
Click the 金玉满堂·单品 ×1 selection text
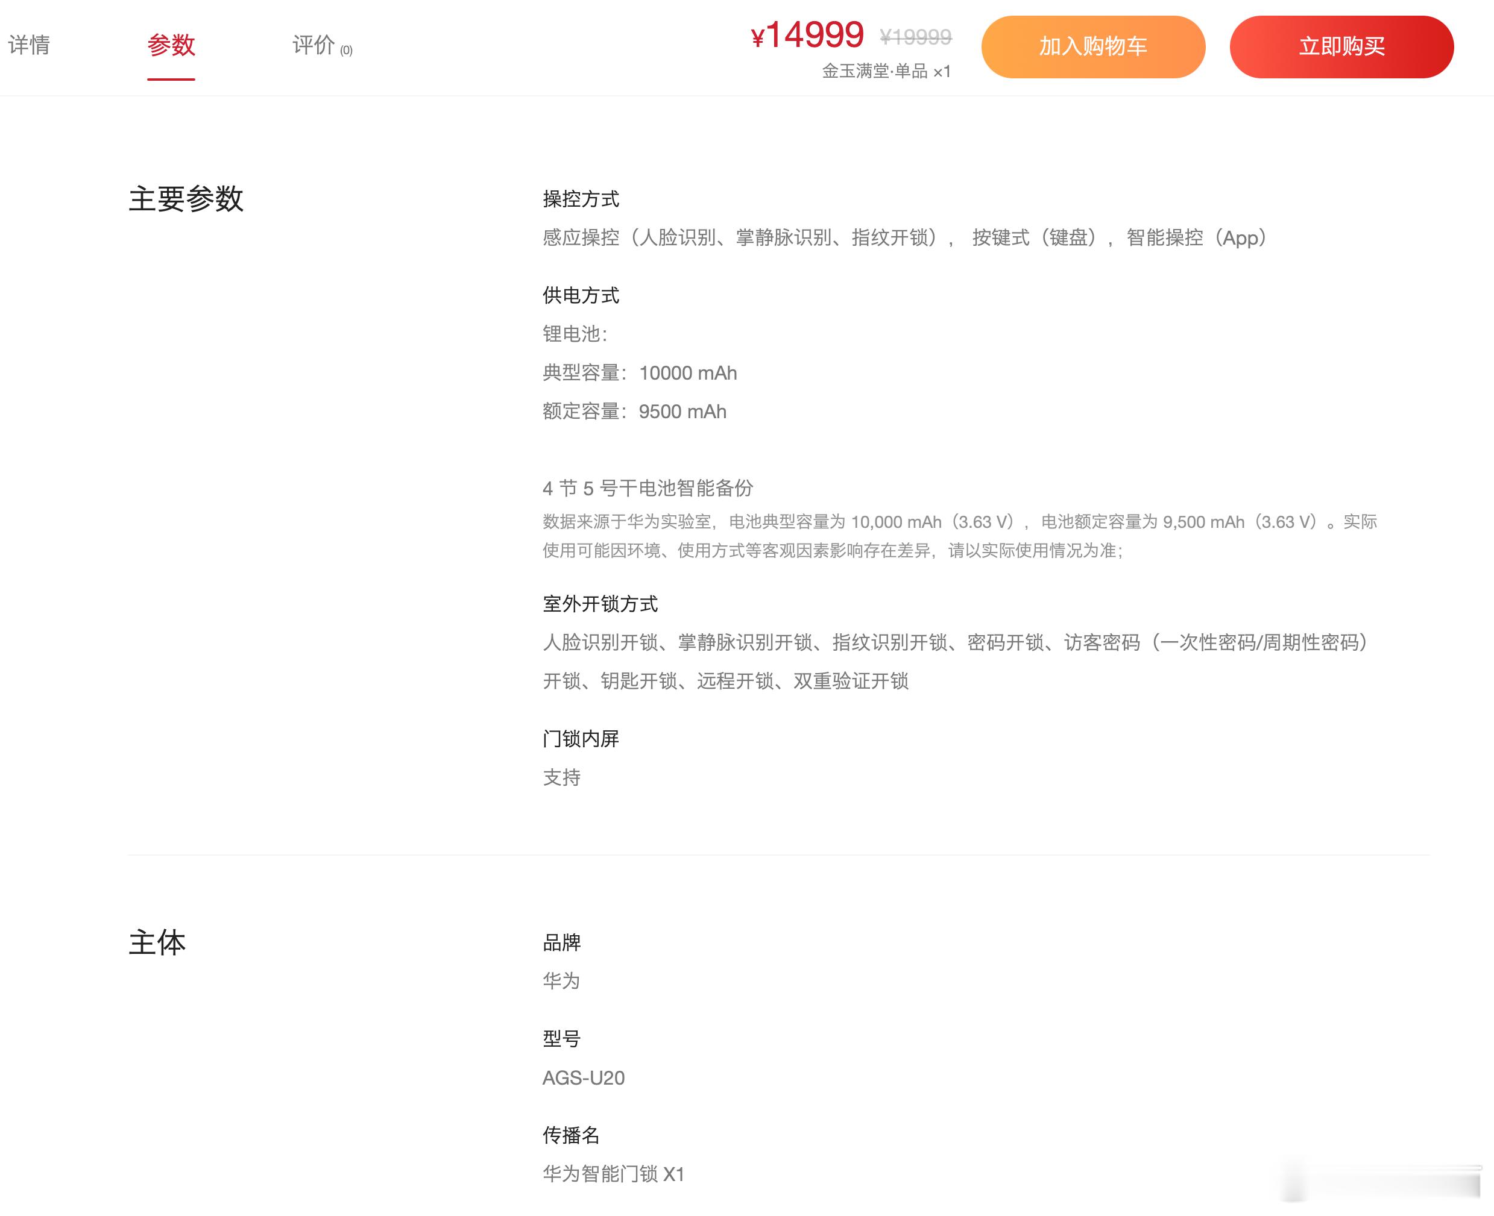886,72
